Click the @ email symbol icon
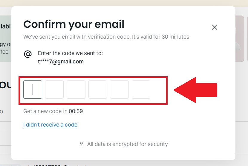 coord(28,54)
